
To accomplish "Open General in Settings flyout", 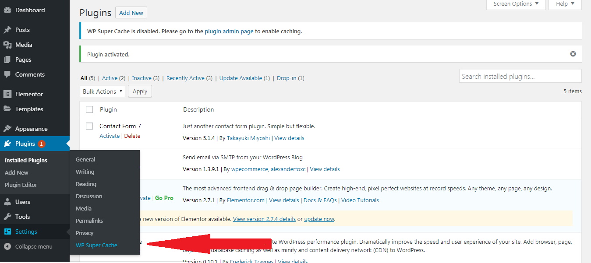I will pos(85,159).
